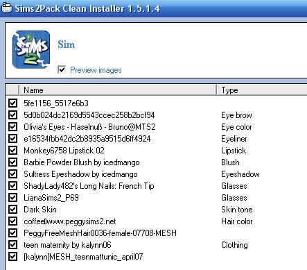Screen dimensions: 307x270
Task: Uncheck the Olivia's Eyes Haselnuß checkbox
Action: pos(12,126)
